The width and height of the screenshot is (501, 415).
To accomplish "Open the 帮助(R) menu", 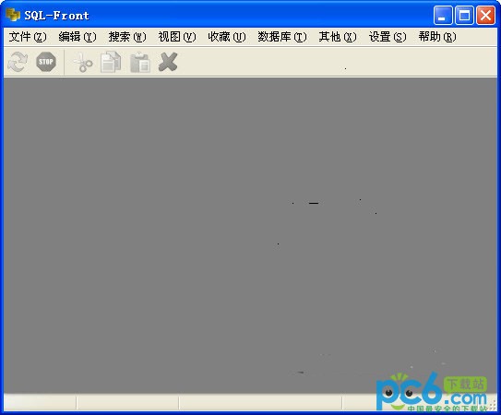I will tap(437, 37).
